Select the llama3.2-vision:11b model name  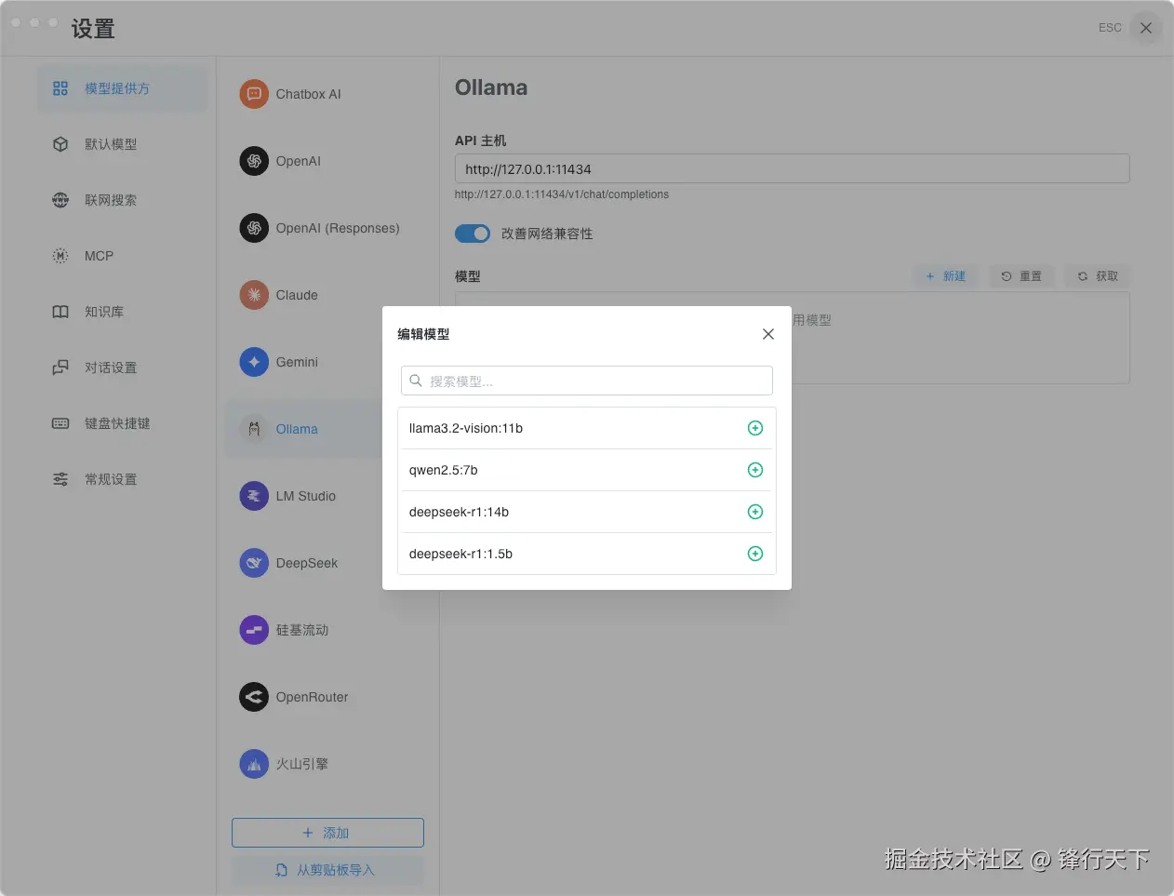click(x=466, y=428)
